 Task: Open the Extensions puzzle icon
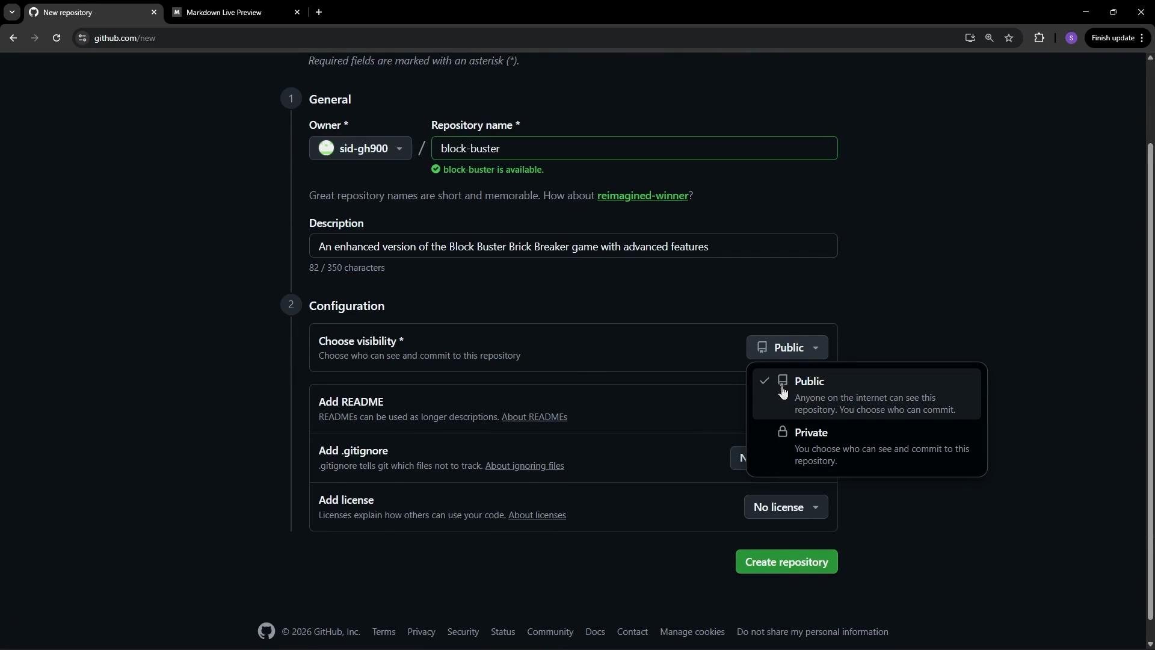coord(1039,38)
